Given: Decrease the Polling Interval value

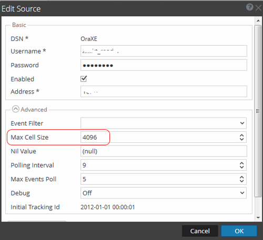Looking at the screenshot, I should point(241,167).
